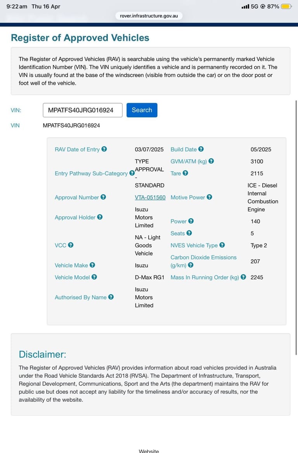Click the Motive Power label

188,197
